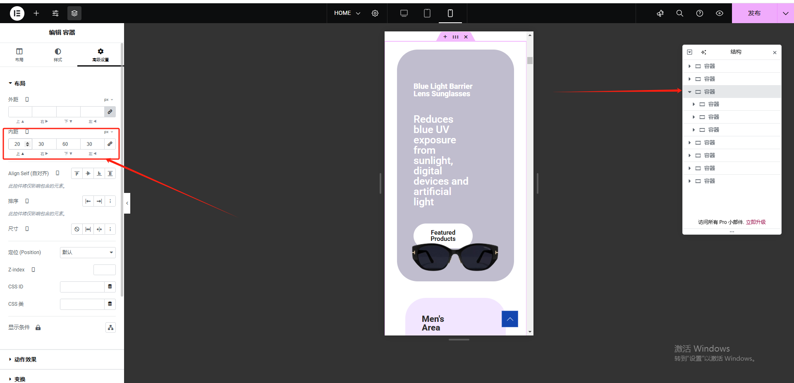Open site settings sliders icon
794x383 pixels.
pos(55,13)
